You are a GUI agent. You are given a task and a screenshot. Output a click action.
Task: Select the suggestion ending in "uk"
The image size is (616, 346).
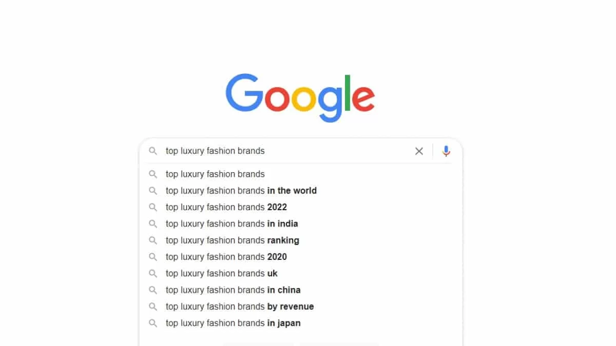pos(221,273)
